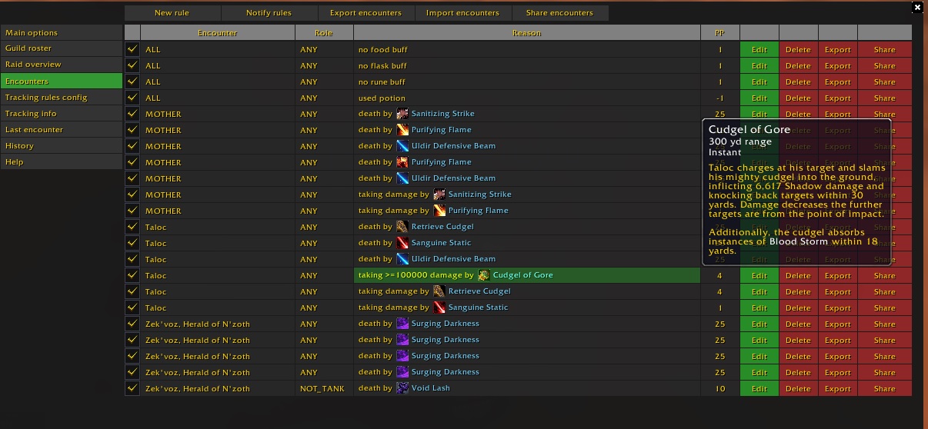Close the addon window with X
The height and width of the screenshot is (429, 928).
coord(916,8)
